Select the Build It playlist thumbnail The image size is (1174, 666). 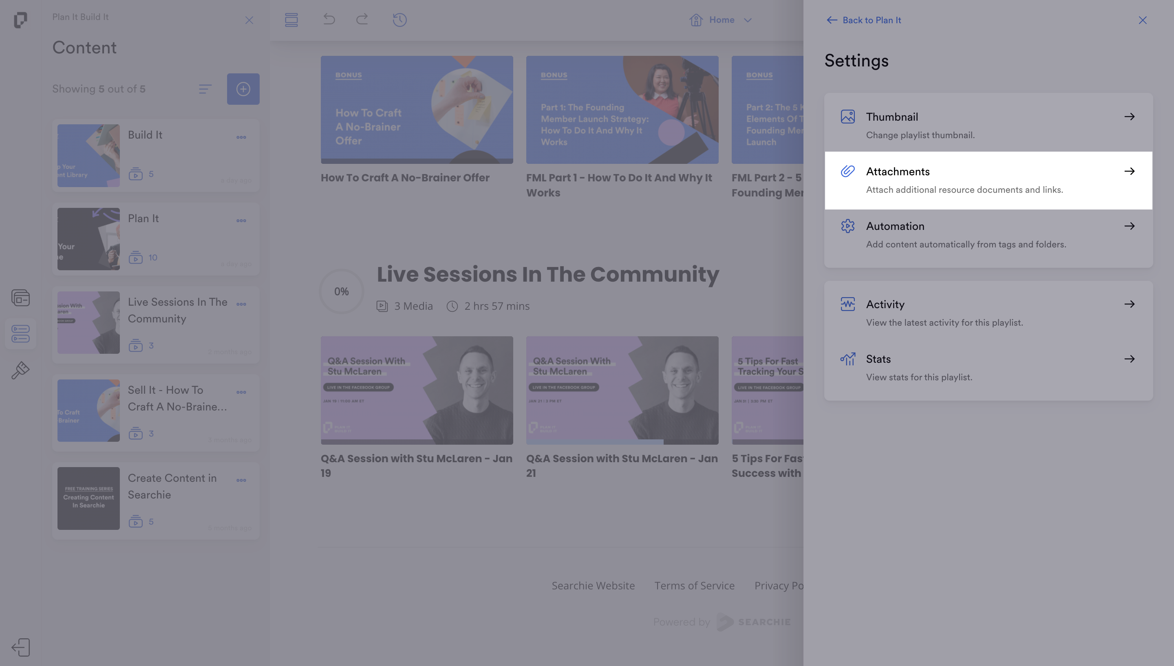89,156
